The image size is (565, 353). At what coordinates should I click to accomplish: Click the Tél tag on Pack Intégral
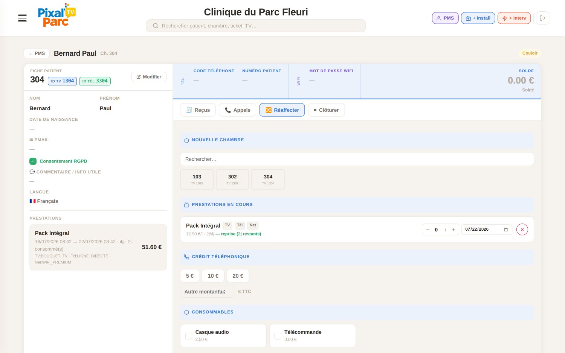point(240,225)
